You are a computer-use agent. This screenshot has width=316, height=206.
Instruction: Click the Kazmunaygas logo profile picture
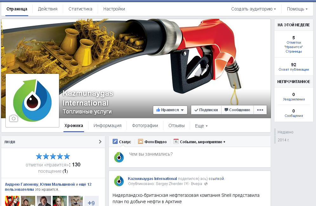tap(32, 100)
